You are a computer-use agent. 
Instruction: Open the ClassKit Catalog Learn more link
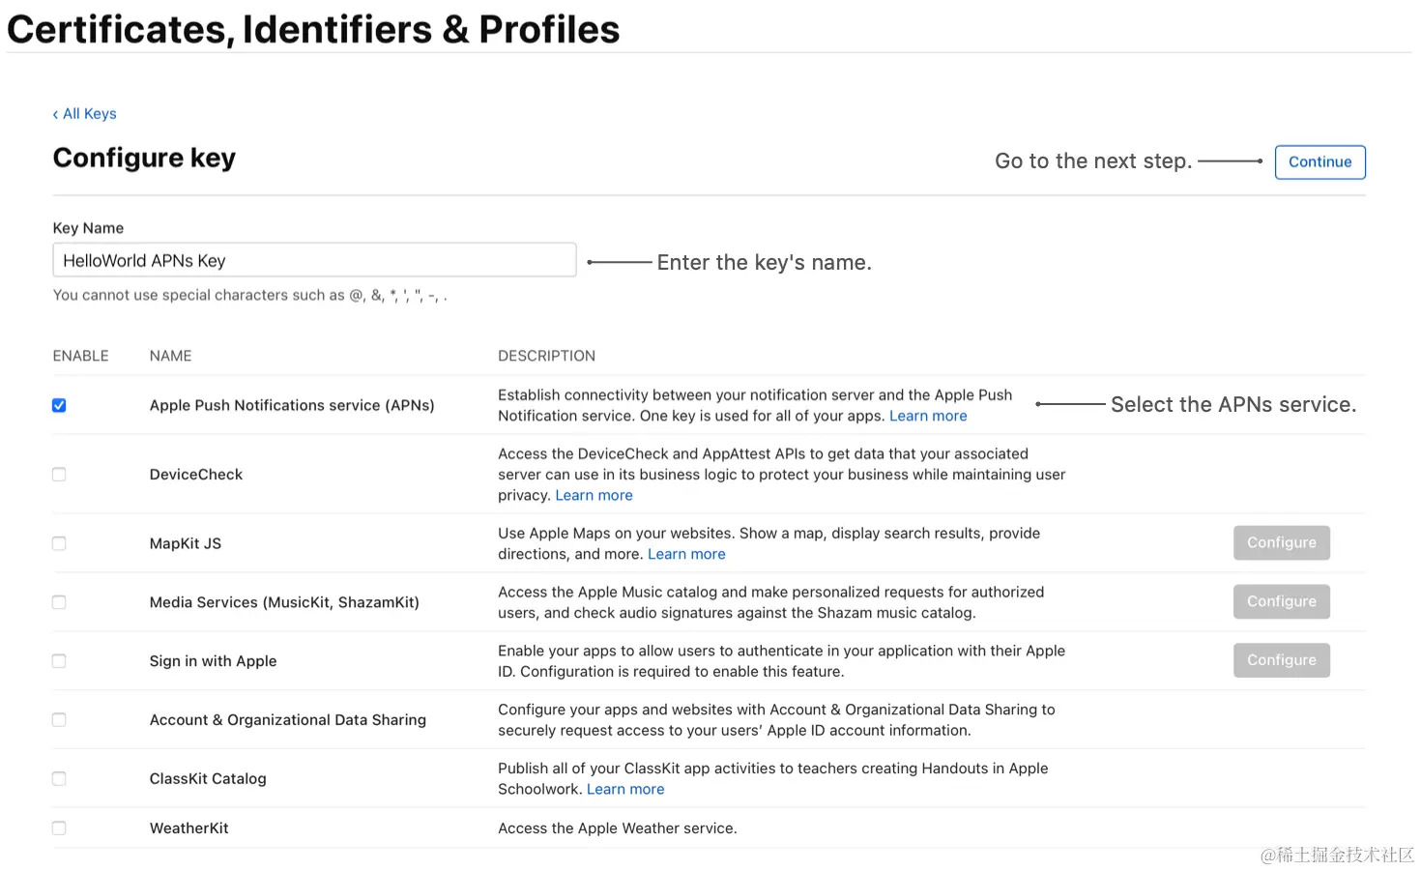pos(624,789)
